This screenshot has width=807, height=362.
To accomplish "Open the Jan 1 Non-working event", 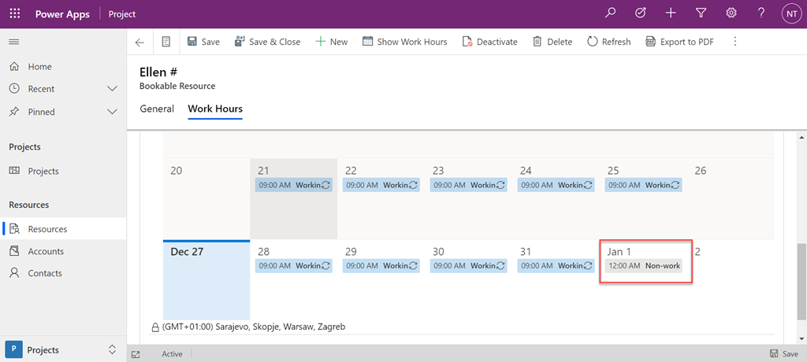I will (x=643, y=266).
